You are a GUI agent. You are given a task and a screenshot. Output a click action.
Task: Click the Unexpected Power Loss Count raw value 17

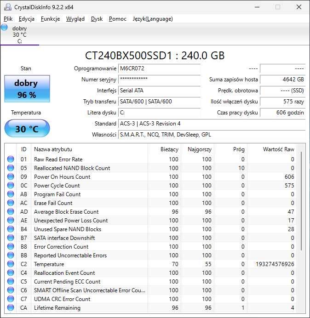(x=291, y=221)
